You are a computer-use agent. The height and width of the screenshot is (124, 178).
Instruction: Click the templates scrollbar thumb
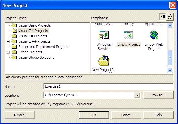point(170,58)
